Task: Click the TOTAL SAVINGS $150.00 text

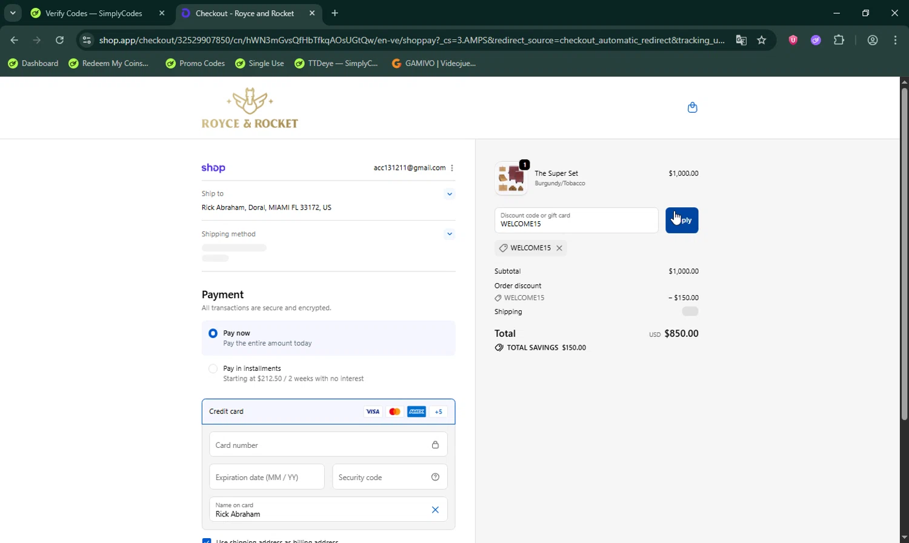Action: [x=540, y=348]
